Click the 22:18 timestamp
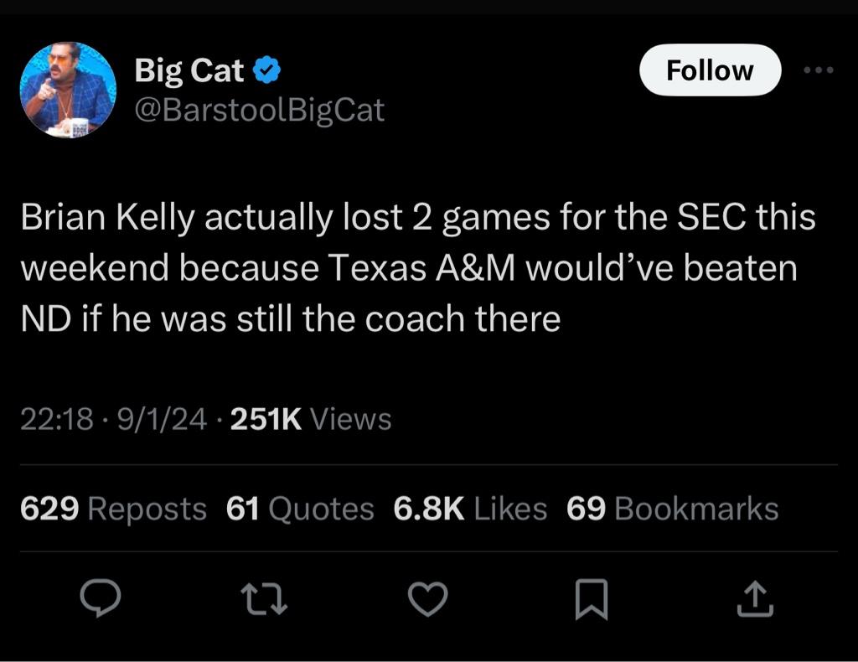The width and height of the screenshot is (858, 662). point(56,418)
